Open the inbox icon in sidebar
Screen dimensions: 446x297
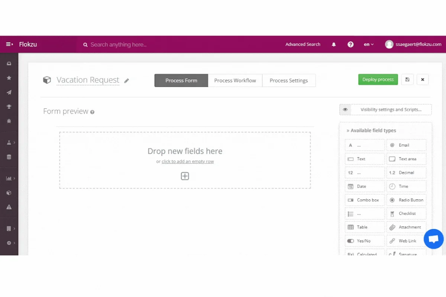(9, 64)
